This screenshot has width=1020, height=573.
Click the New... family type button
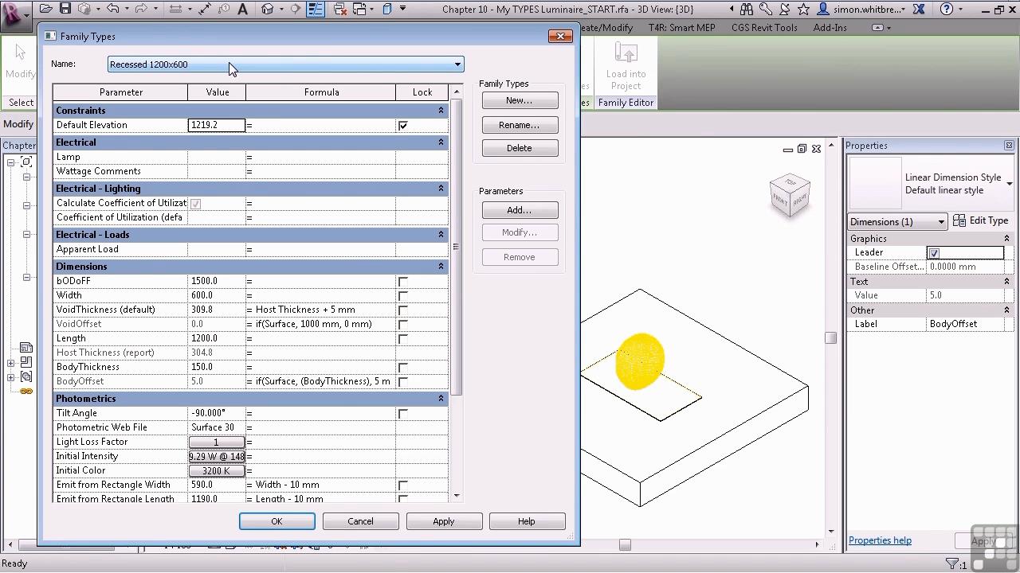point(520,100)
